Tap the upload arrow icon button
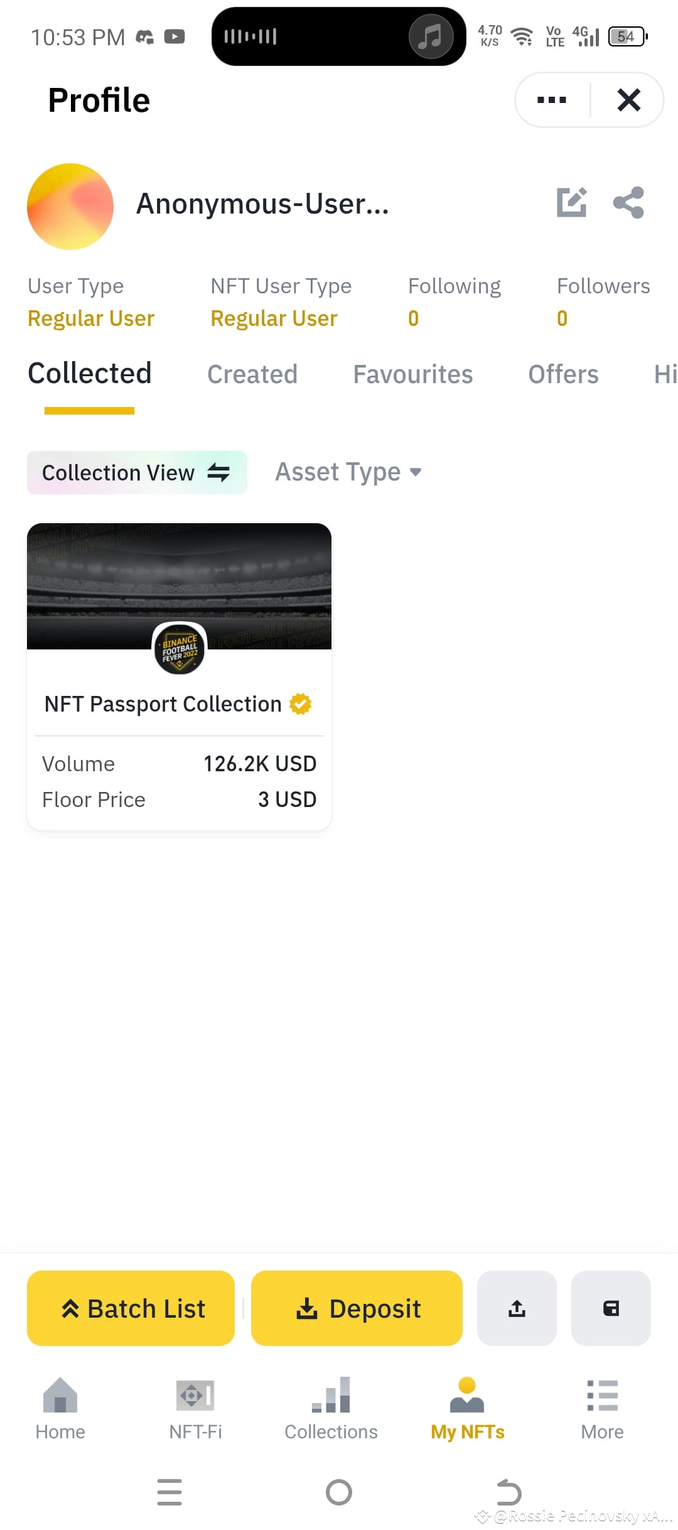678x1530 pixels. [517, 1308]
